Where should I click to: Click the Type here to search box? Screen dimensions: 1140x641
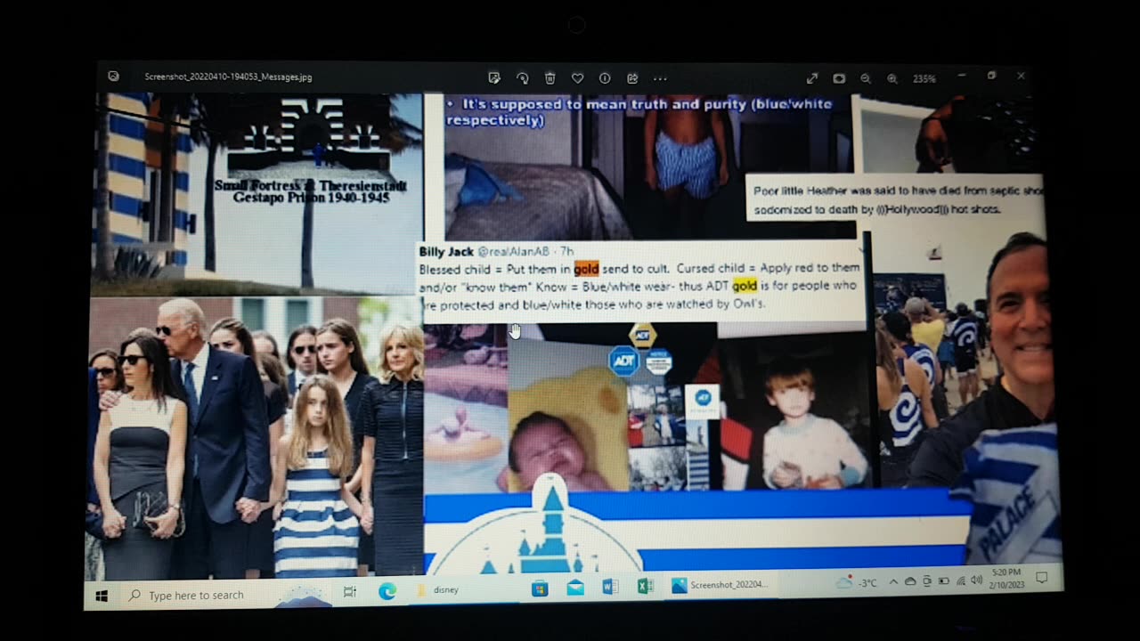coord(226,596)
